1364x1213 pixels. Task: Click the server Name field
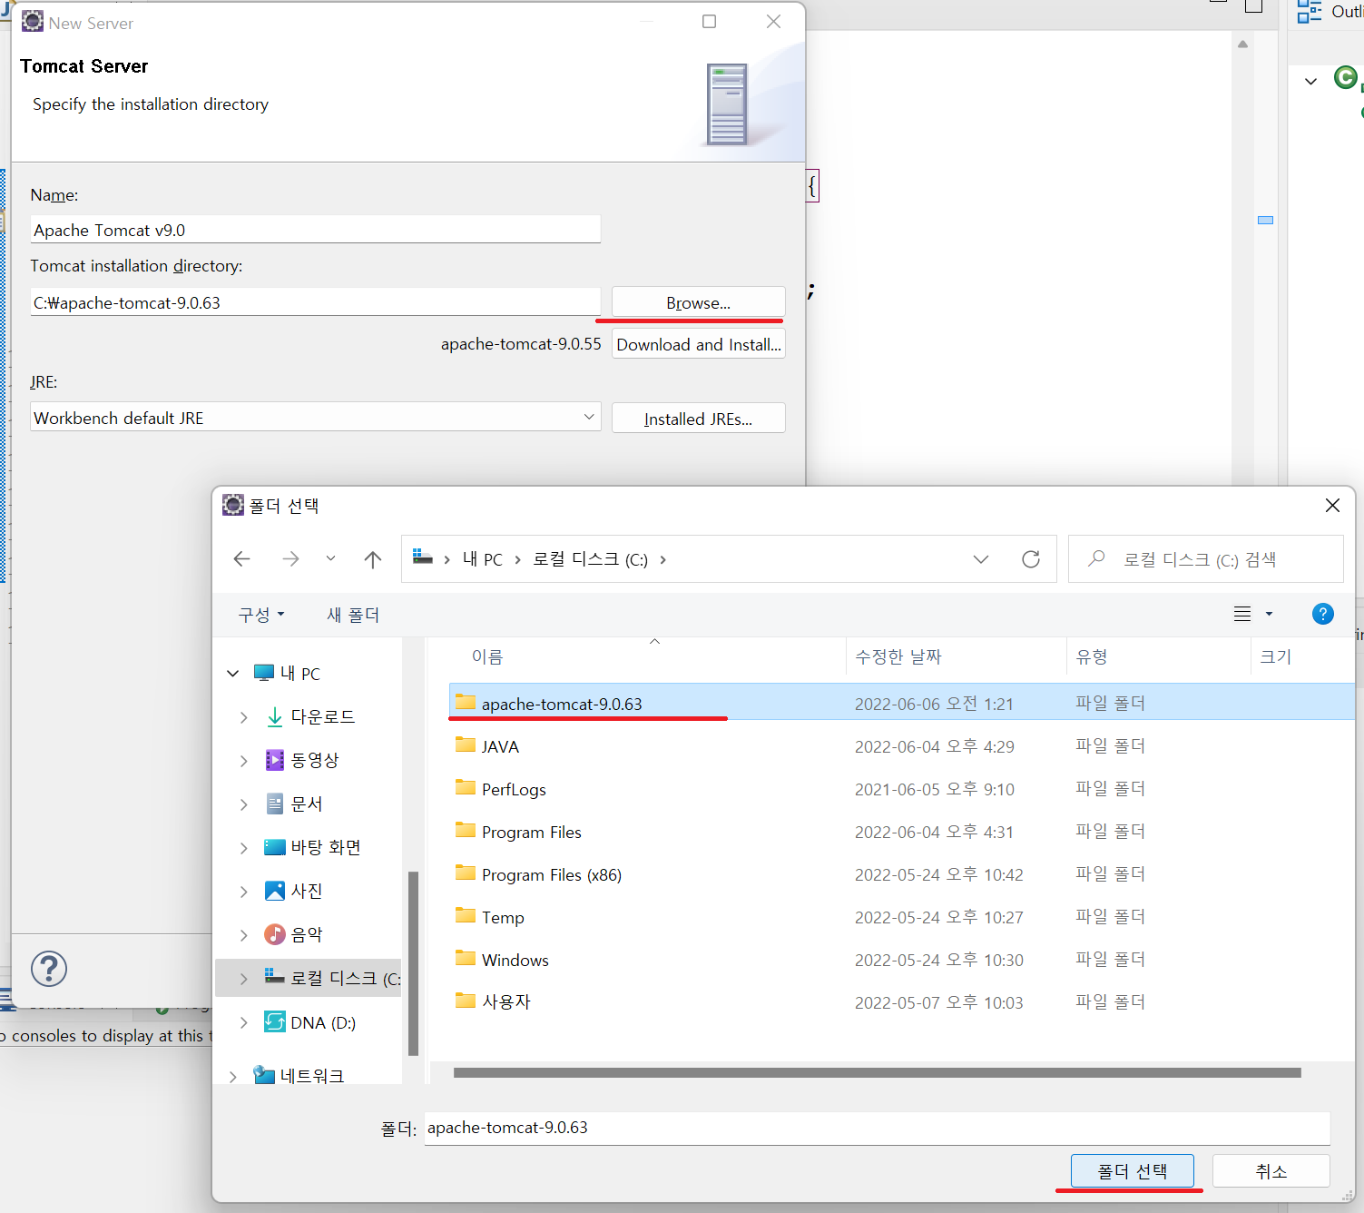[315, 230]
